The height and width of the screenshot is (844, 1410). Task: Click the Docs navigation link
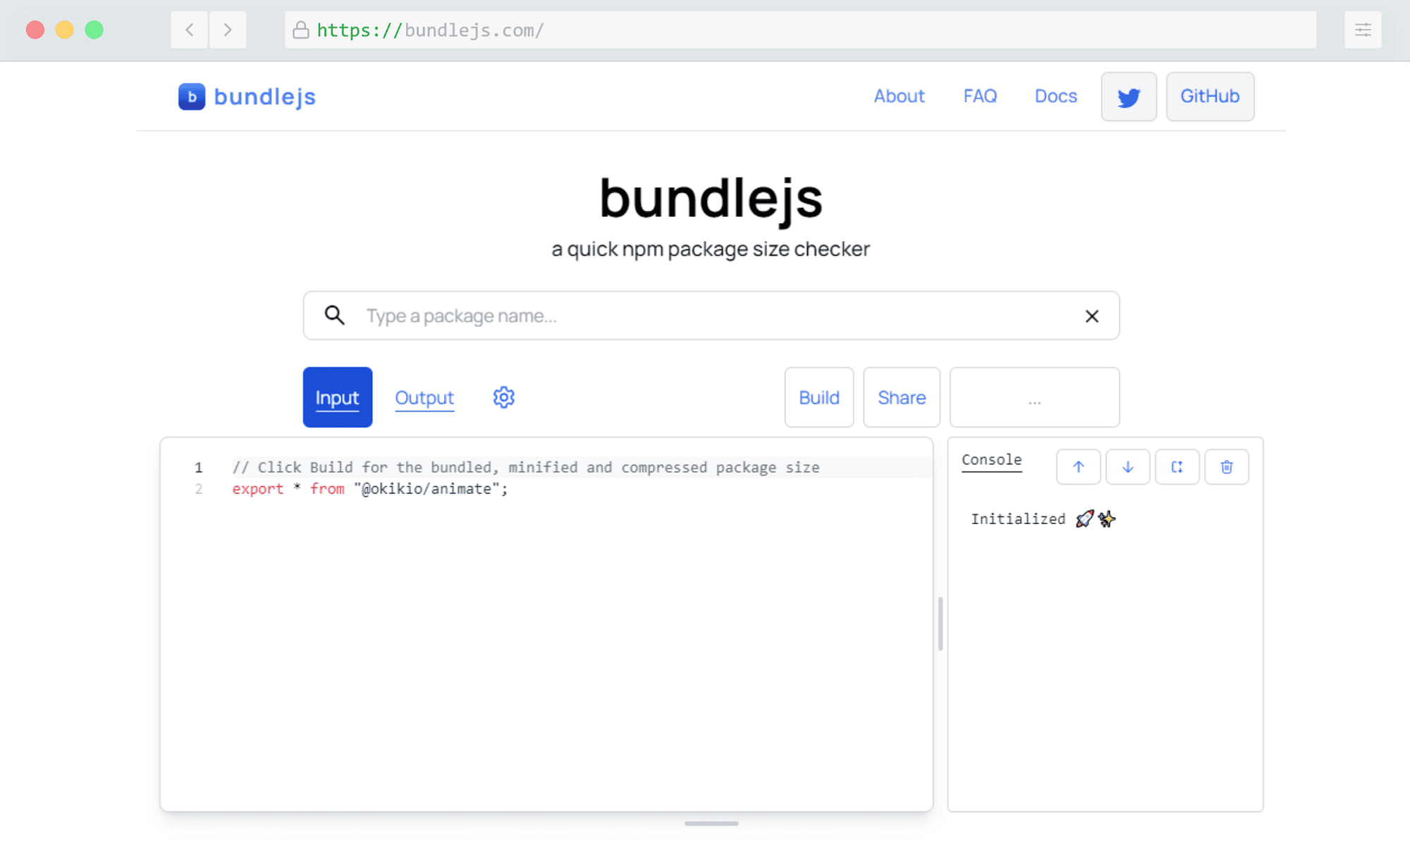coord(1055,95)
